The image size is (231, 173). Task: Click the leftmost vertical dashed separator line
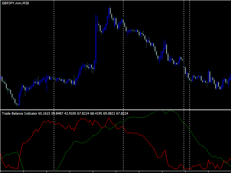54,85
